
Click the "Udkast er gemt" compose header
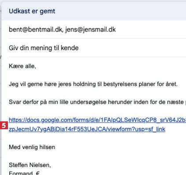coord(32,11)
